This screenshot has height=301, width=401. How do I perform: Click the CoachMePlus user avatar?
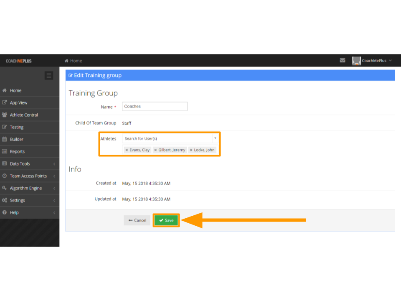point(356,61)
